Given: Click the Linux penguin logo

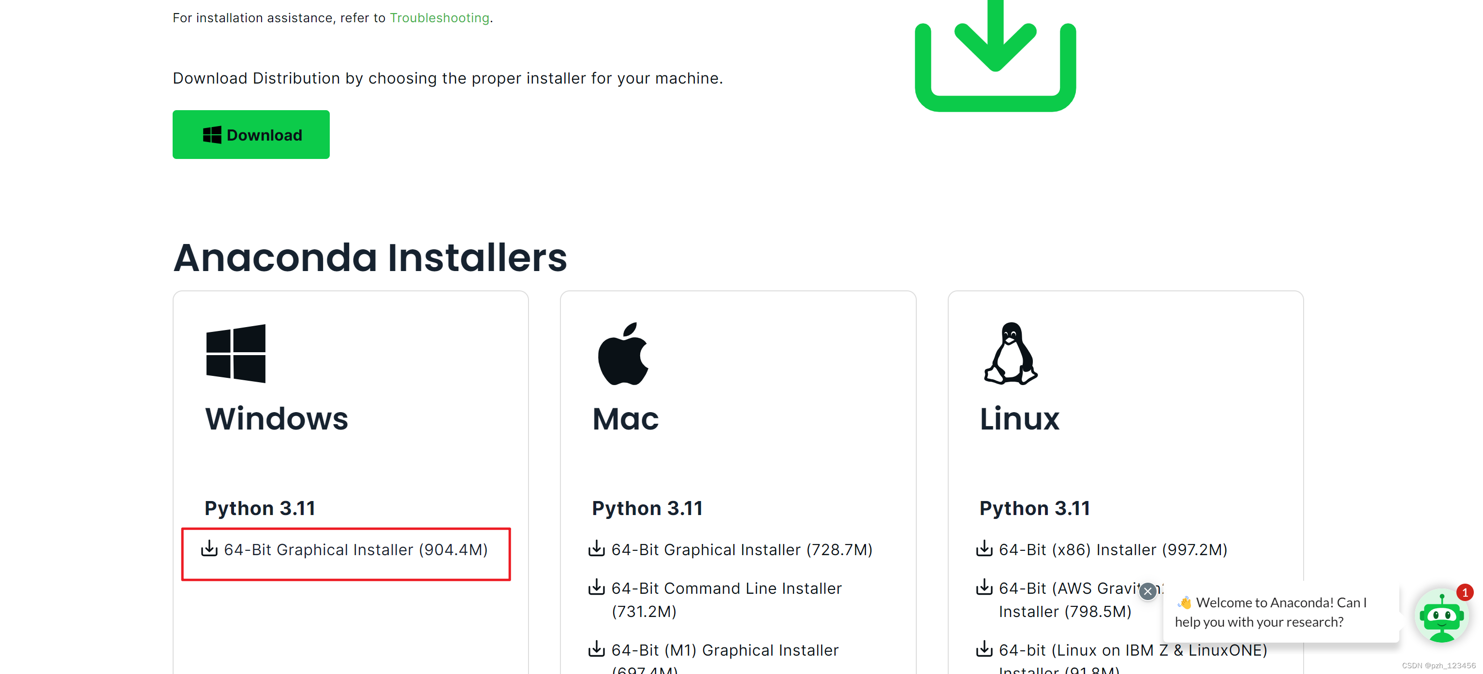Looking at the screenshot, I should (1011, 353).
